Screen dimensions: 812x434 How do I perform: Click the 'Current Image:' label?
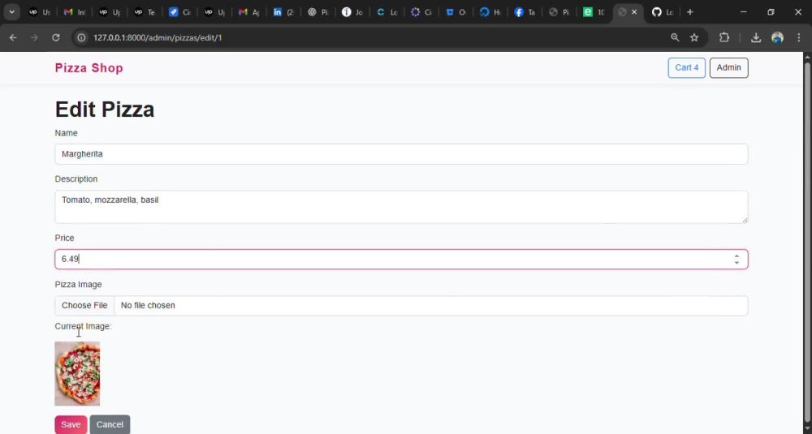click(x=83, y=326)
